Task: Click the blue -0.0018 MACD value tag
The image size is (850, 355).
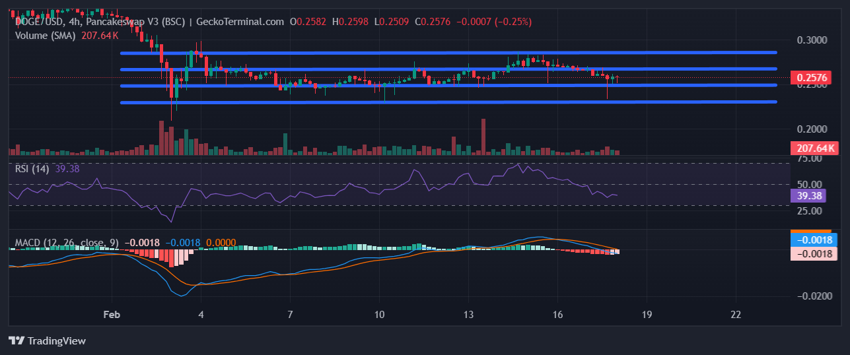Action: pyautogui.click(x=814, y=240)
